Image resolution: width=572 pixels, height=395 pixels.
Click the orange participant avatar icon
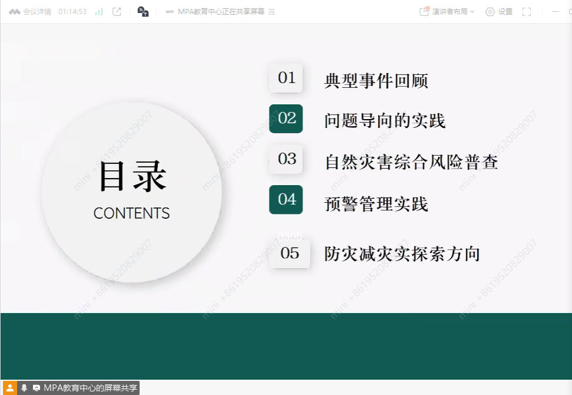click(9, 387)
